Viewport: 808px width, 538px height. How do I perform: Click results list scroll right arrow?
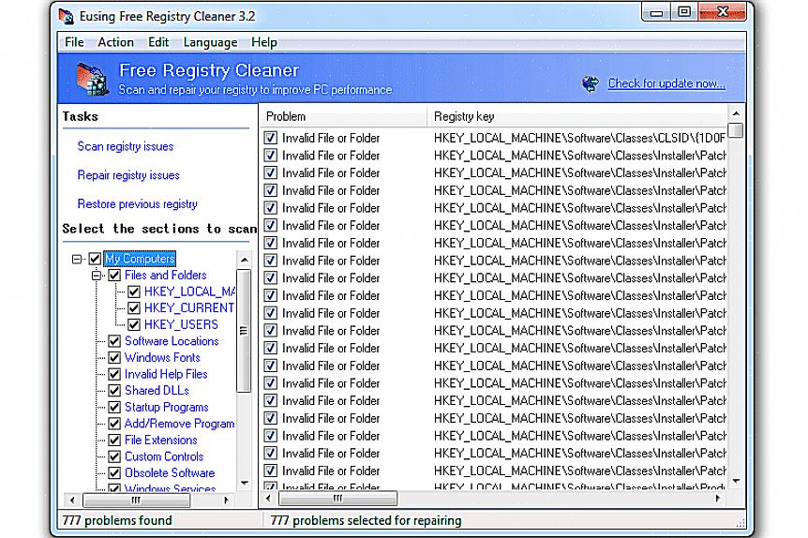[x=718, y=499]
